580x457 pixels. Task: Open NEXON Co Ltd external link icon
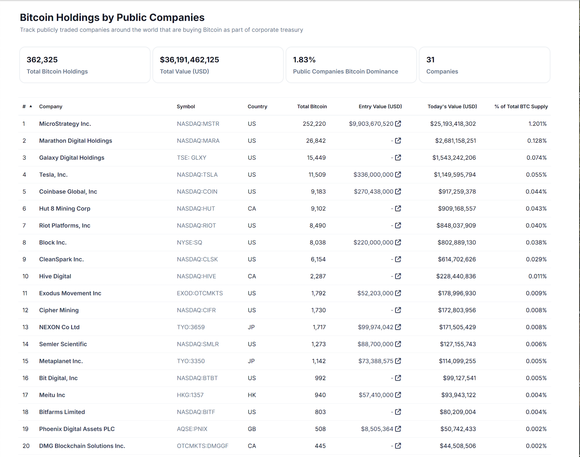click(398, 327)
